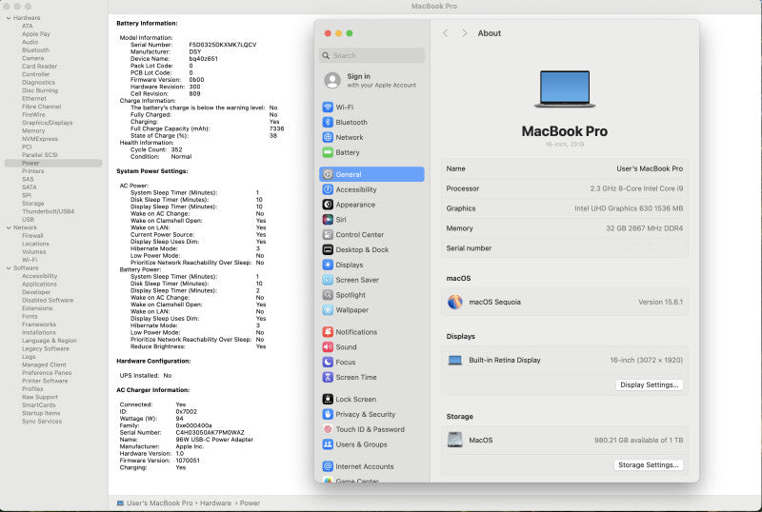Screen dimensions: 762x512
Task: Select the General gear icon
Action: pos(328,174)
